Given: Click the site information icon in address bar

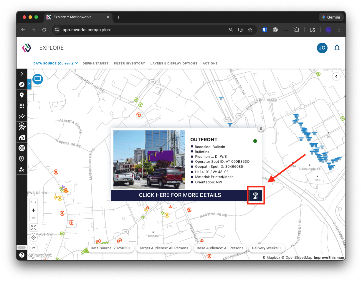Looking at the screenshot, I should click(57, 30).
